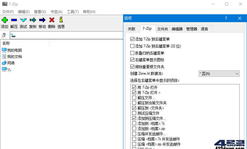The image size is (247, 149).
Task: Click the blue Extract (解压) minus icon
Action: [14, 20]
